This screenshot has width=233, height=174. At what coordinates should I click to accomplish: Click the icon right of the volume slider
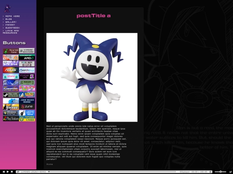231,172
